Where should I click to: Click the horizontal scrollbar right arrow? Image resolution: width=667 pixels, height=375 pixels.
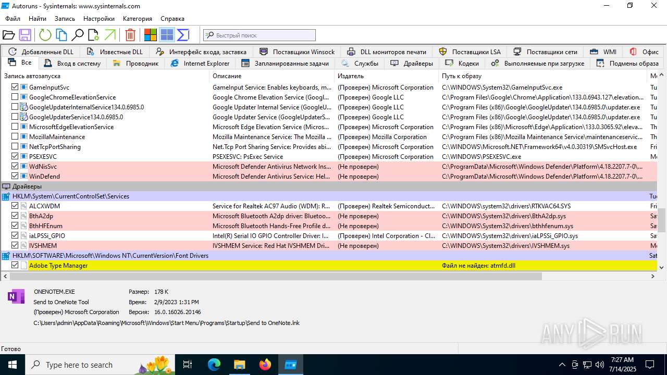point(653,277)
